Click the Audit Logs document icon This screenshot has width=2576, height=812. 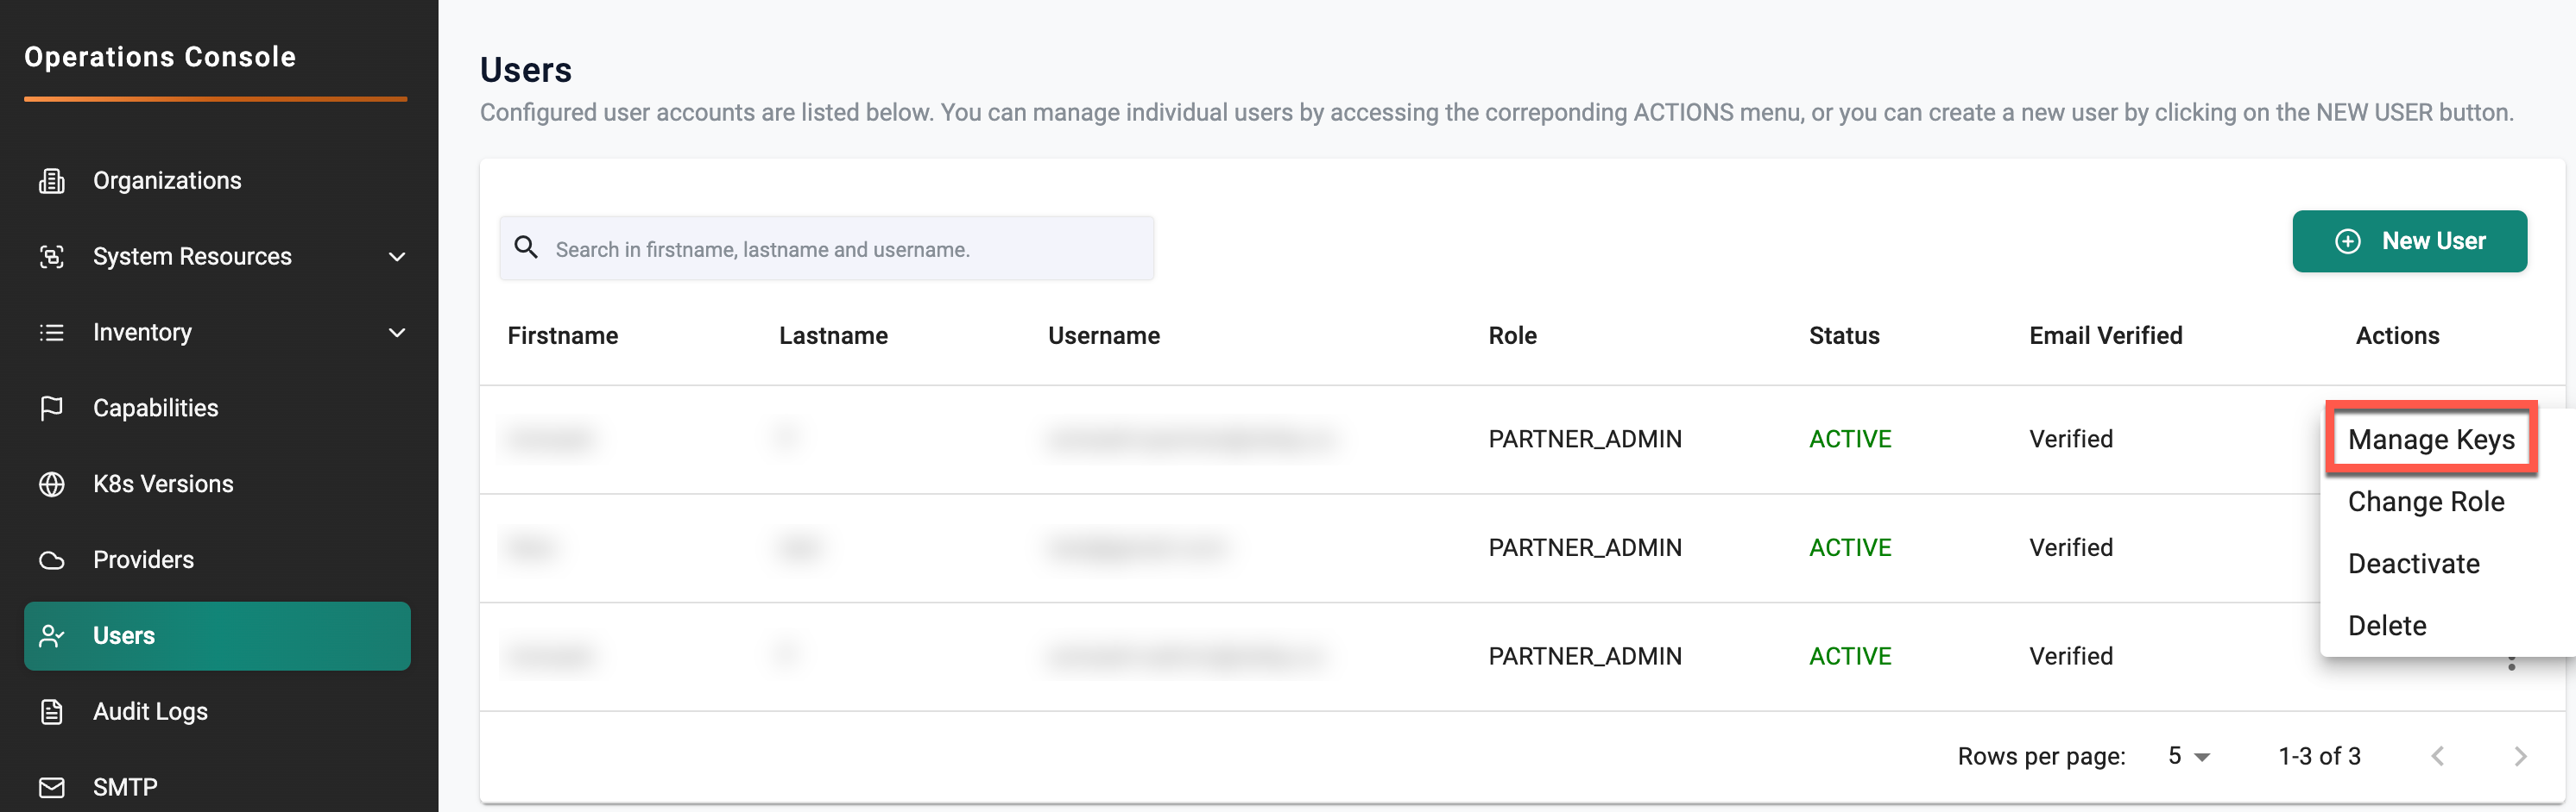click(51, 711)
